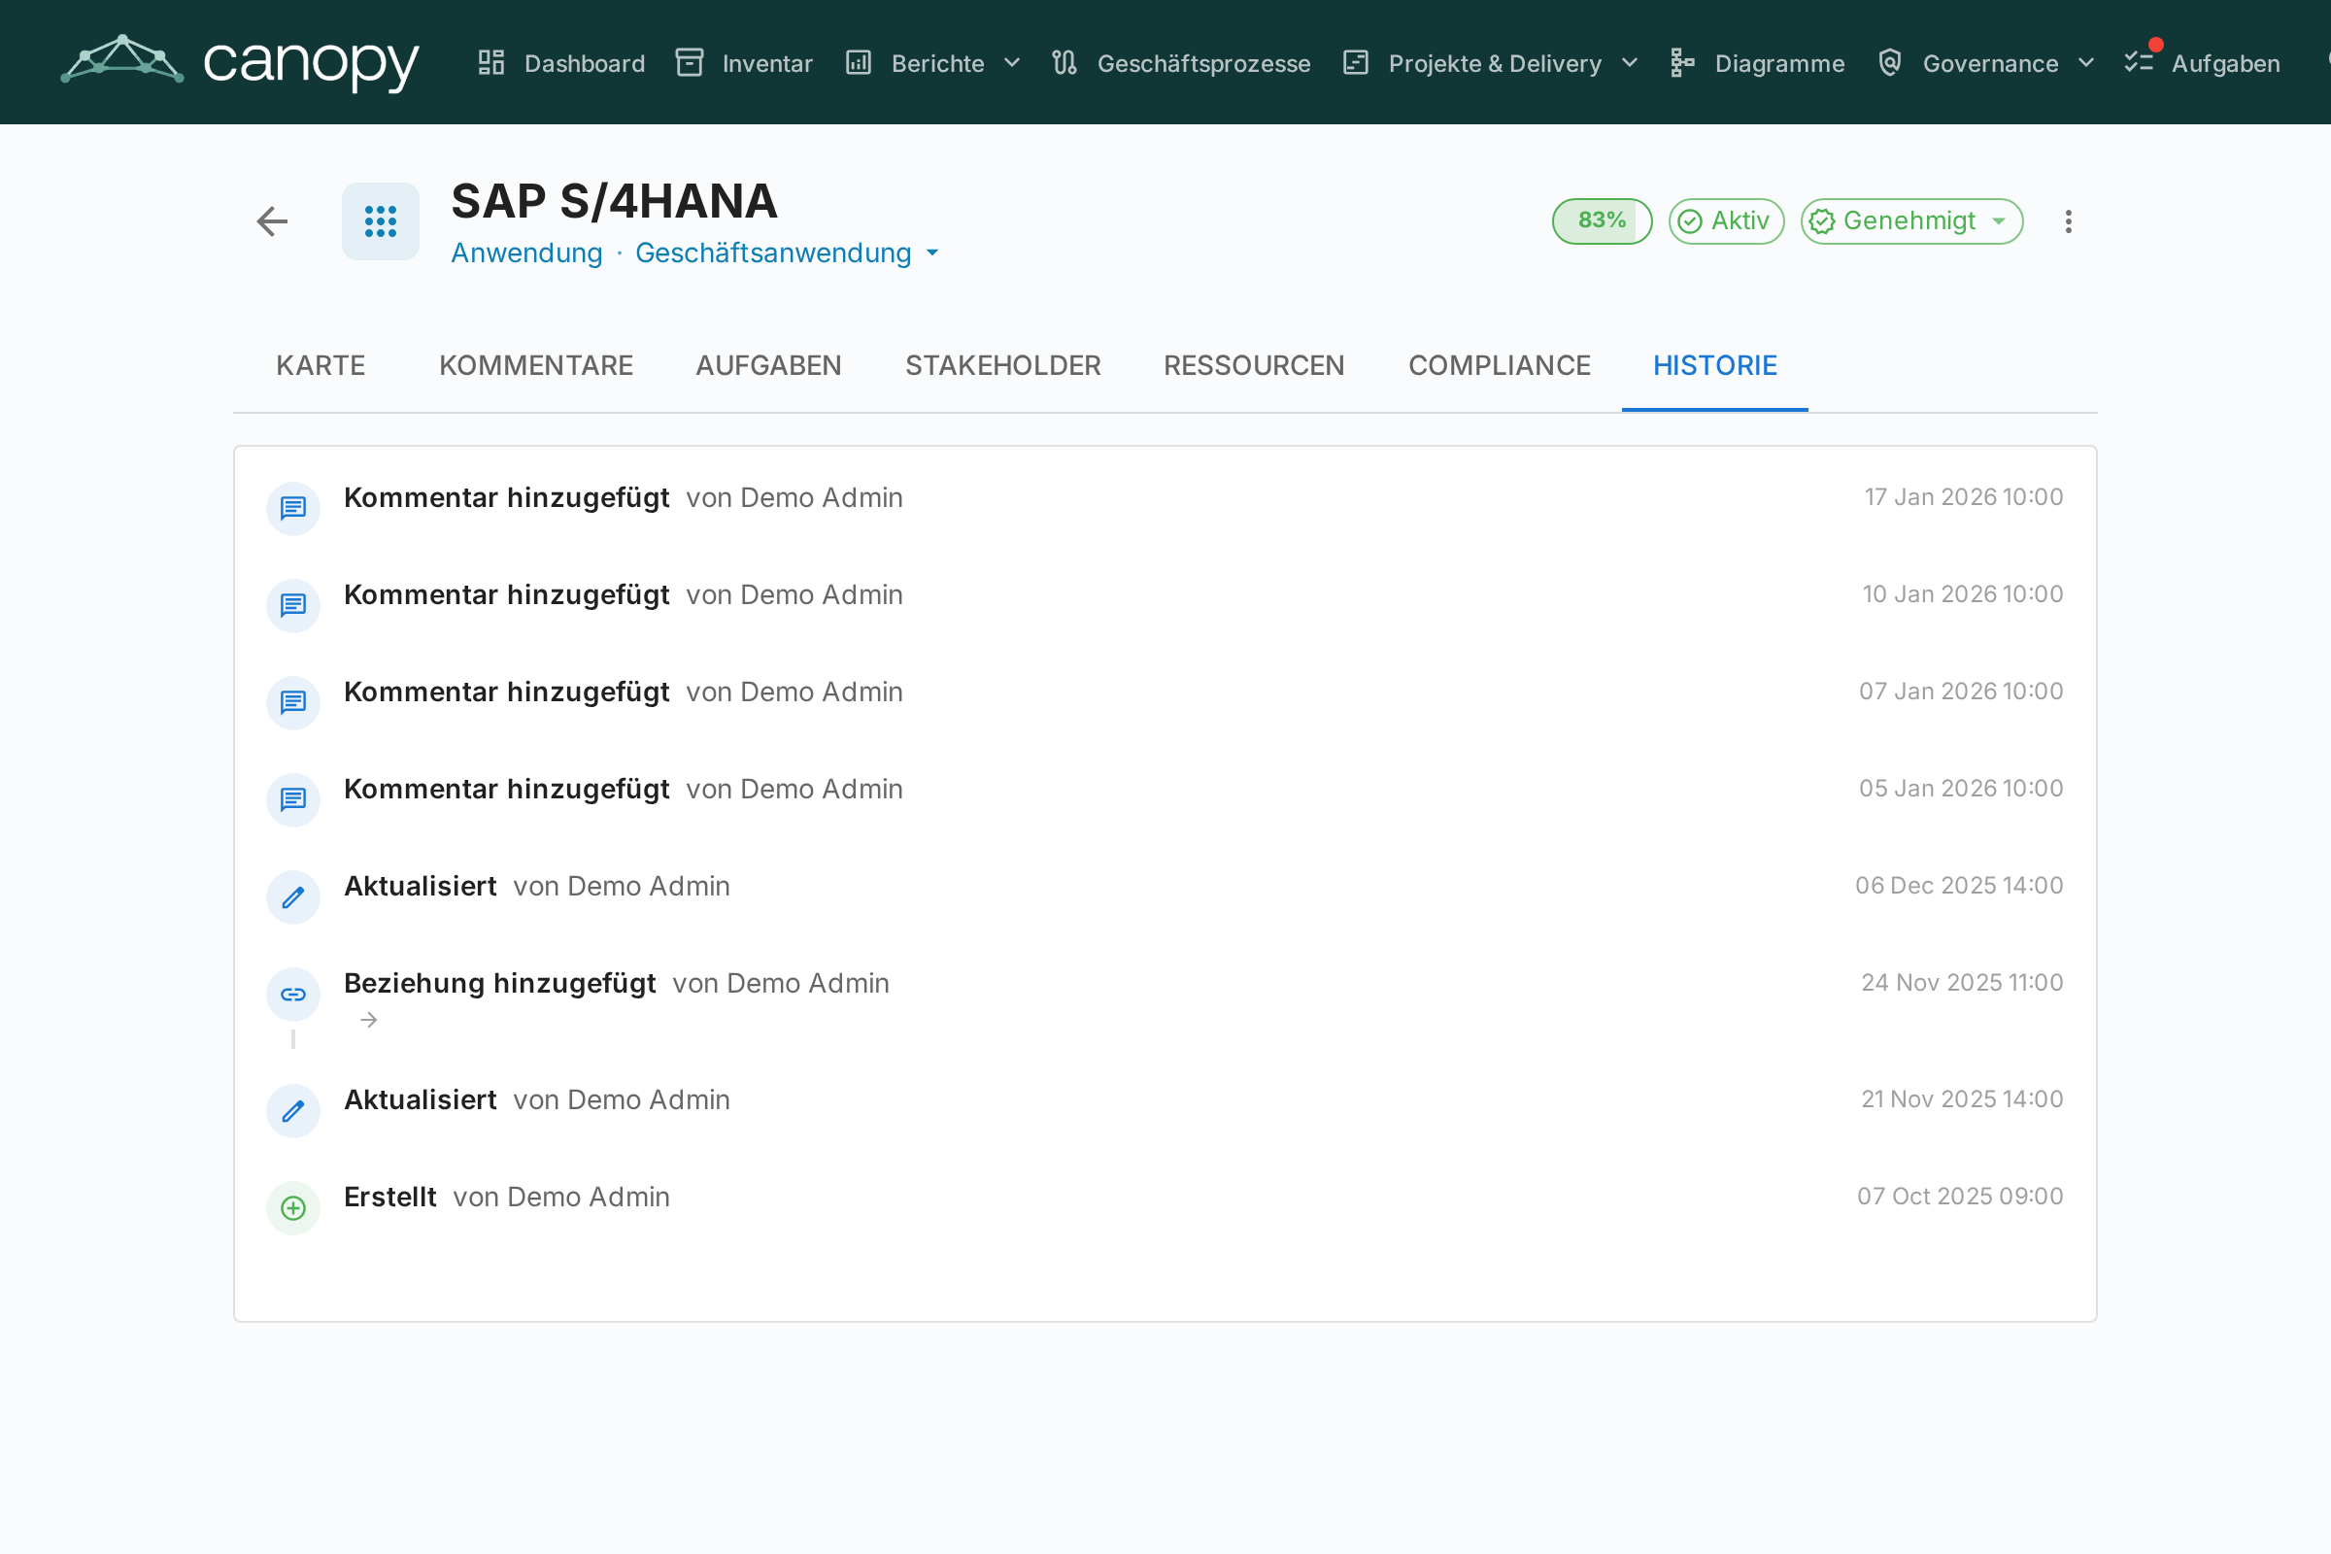Click the Diagramme tree icon

(x=1682, y=62)
